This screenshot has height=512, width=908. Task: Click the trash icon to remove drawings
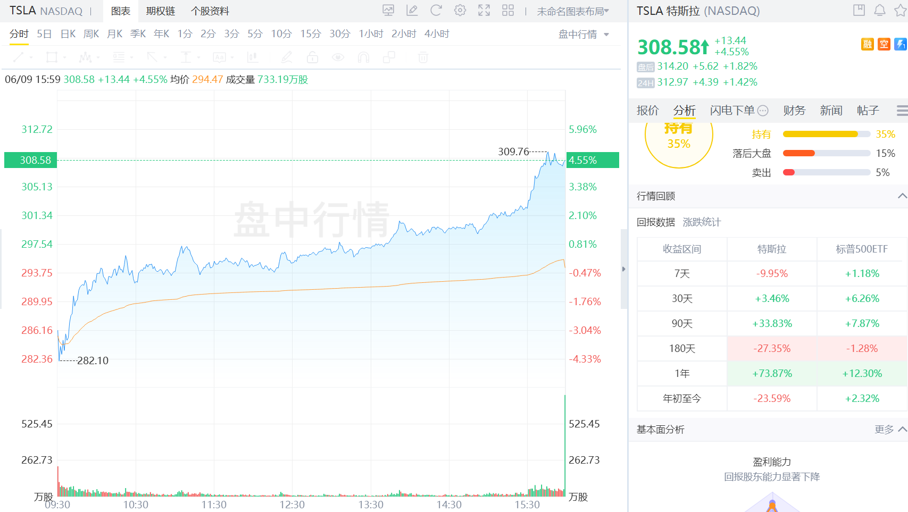click(423, 57)
